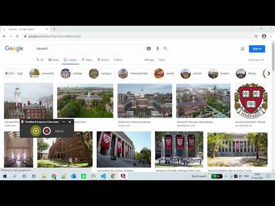275x206 pixels.
Task: Close the FlashBack Express Recorder panel
Action: point(70,122)
